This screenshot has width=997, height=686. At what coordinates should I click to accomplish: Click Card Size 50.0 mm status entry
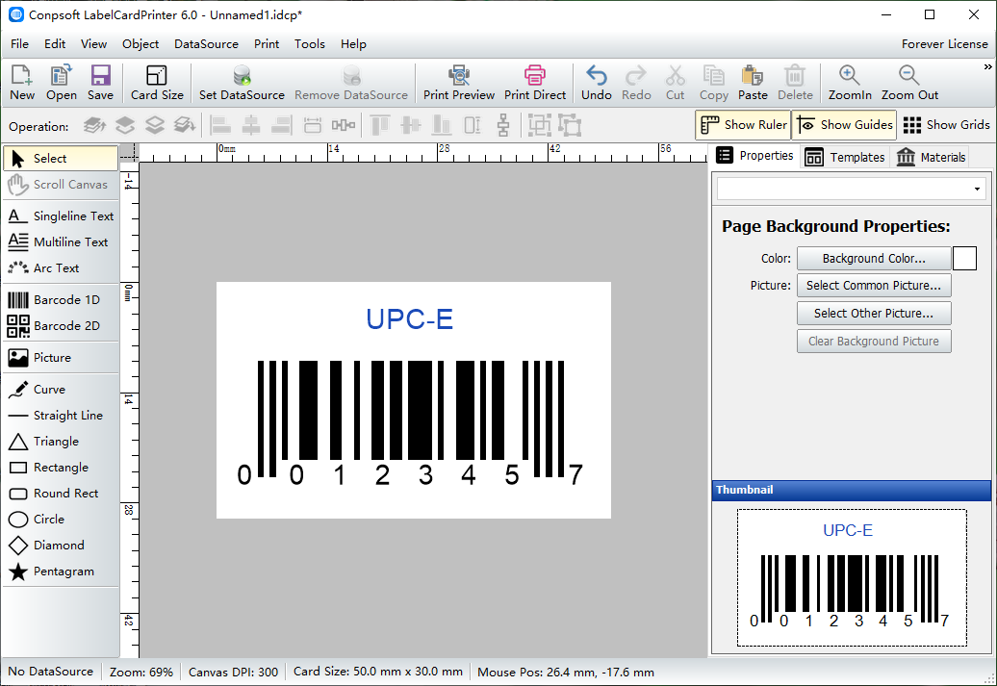(377, 672)
